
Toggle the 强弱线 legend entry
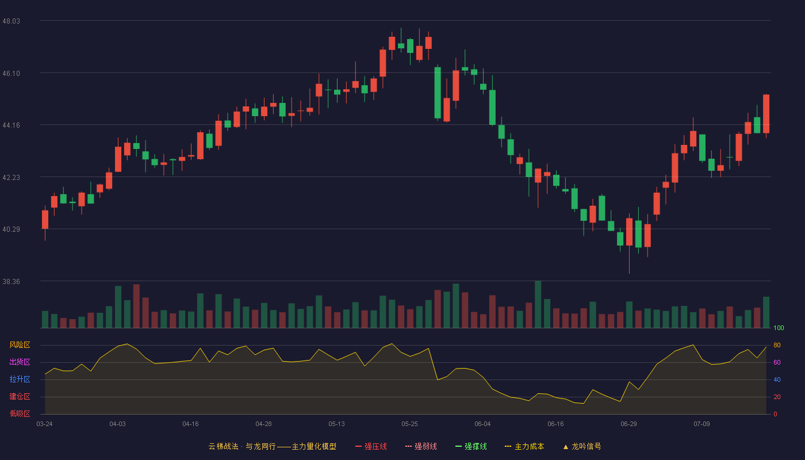(421, 446)
